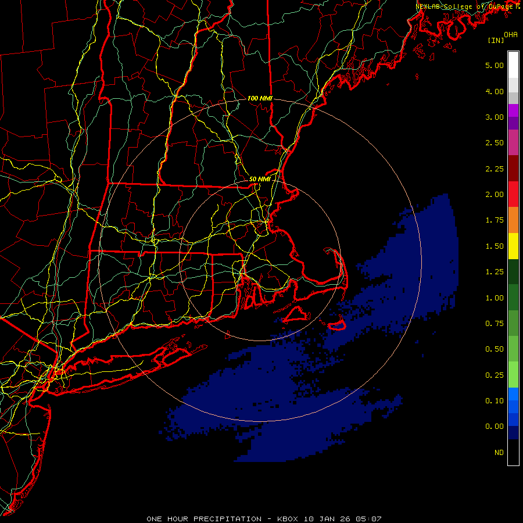Click the 0.10 legend value
The height and width of the screenshot is (523, 523).
tap(495, 401)
